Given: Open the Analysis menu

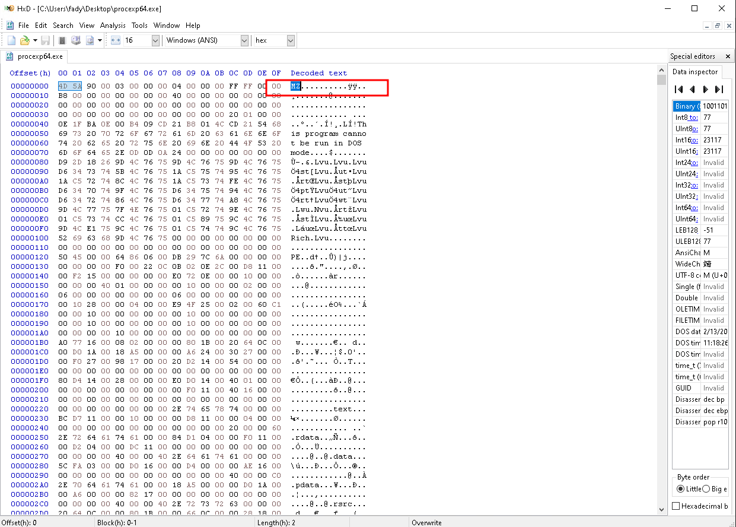Looking at the screenshot, I should 113,26.
